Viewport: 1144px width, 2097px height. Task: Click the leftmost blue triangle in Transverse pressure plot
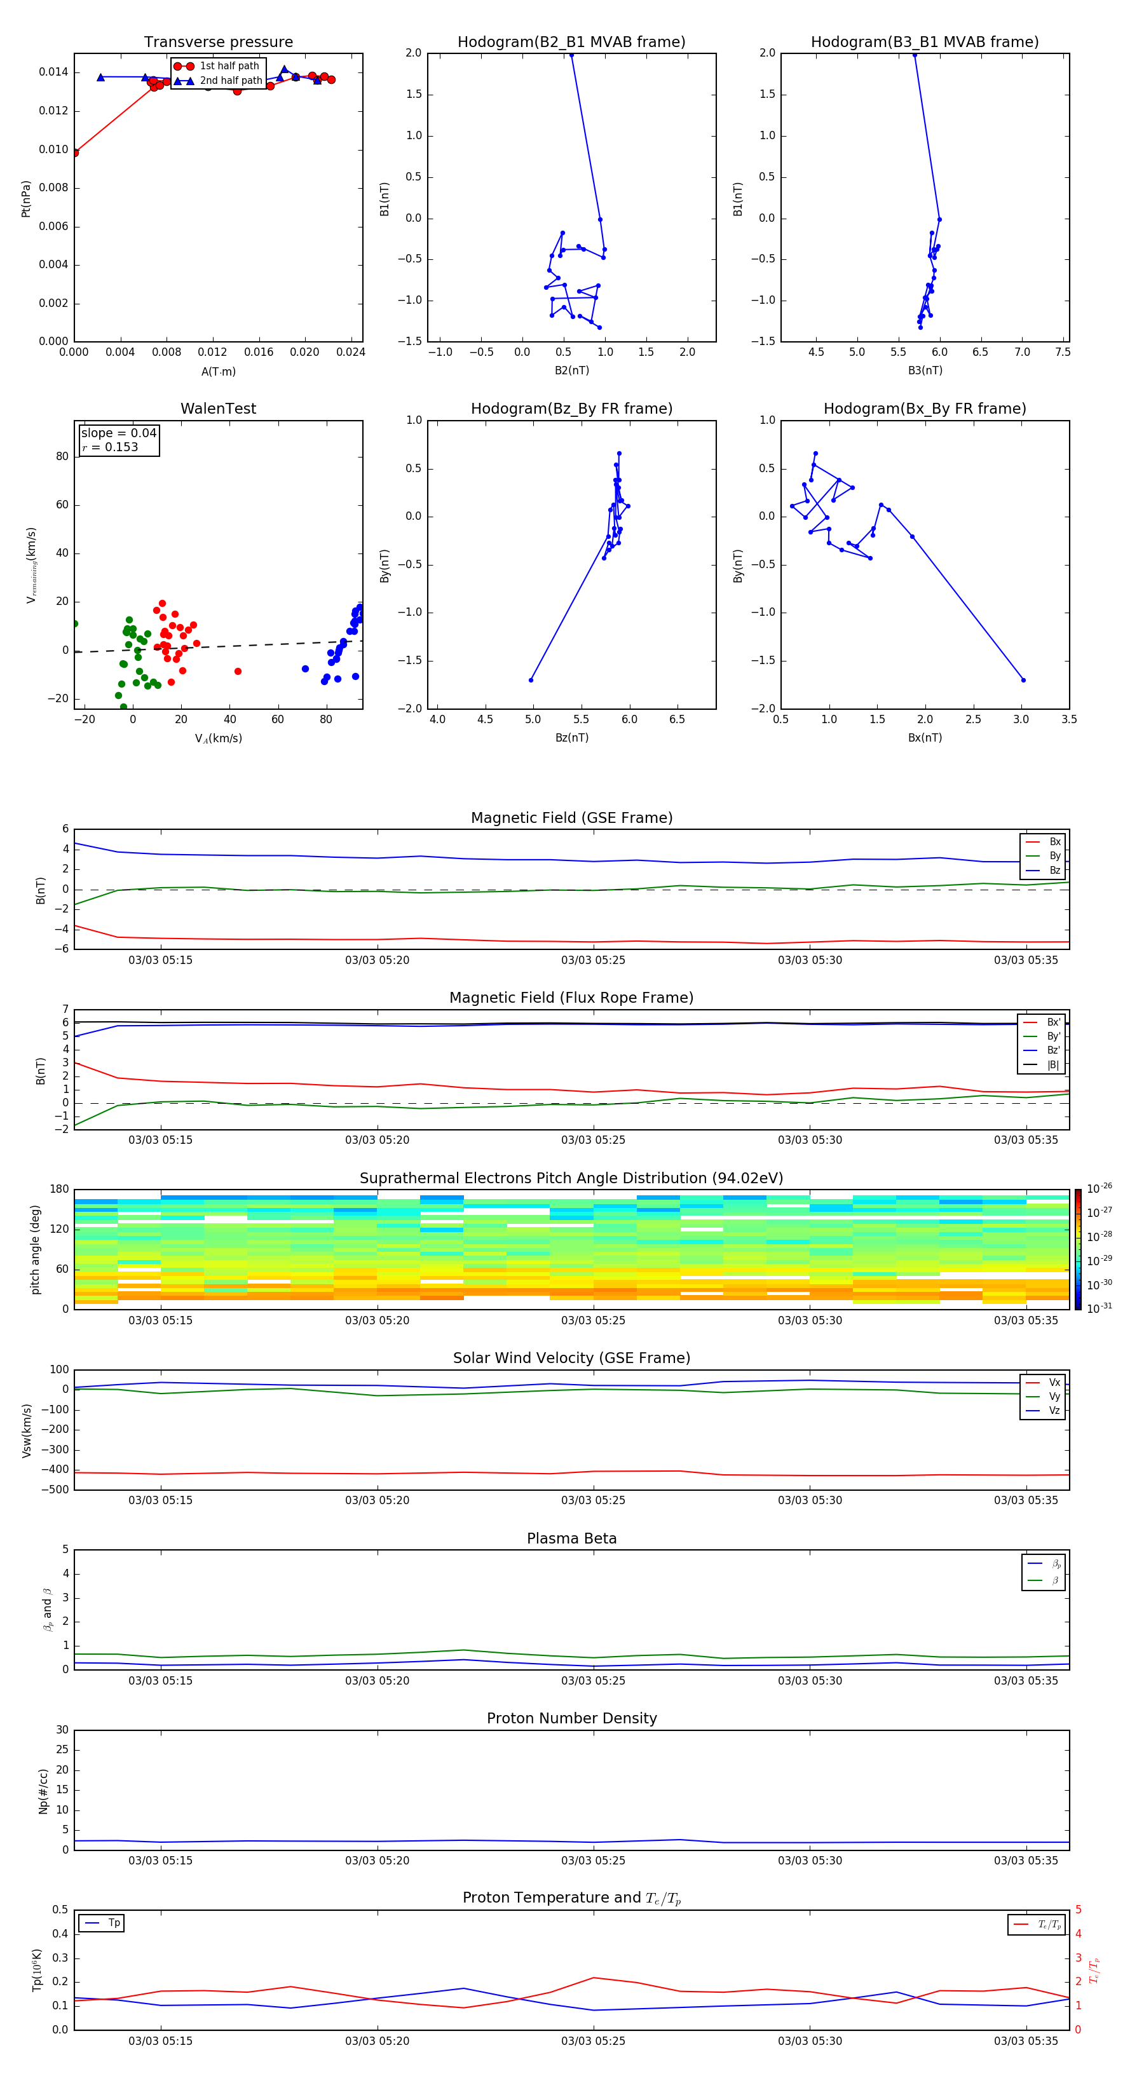101,78
